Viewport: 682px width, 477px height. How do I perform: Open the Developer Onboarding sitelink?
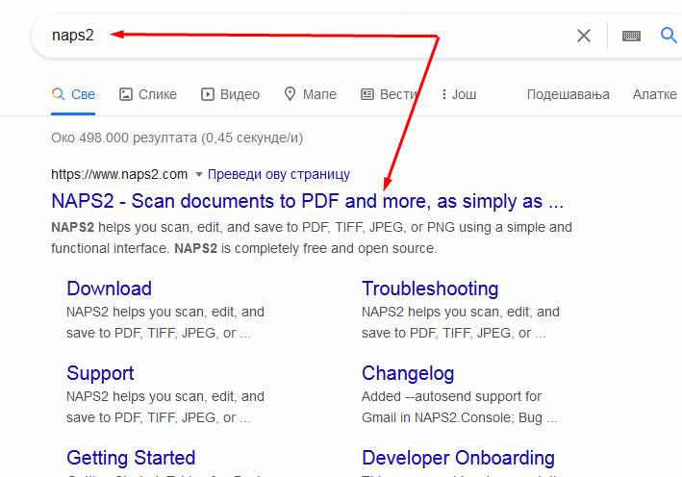coord(458,458)
